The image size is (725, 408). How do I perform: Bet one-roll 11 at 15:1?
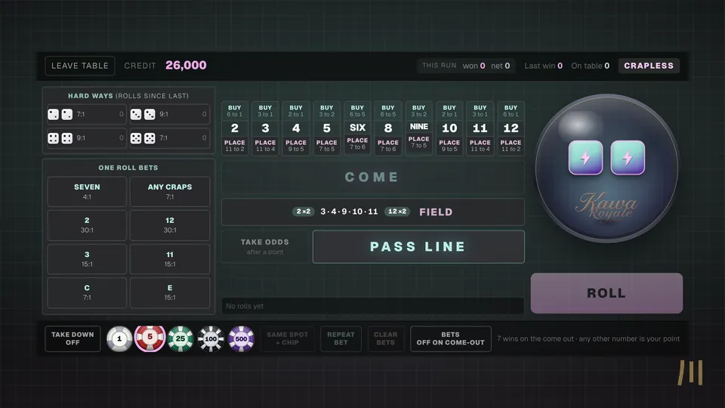[170, 259]
